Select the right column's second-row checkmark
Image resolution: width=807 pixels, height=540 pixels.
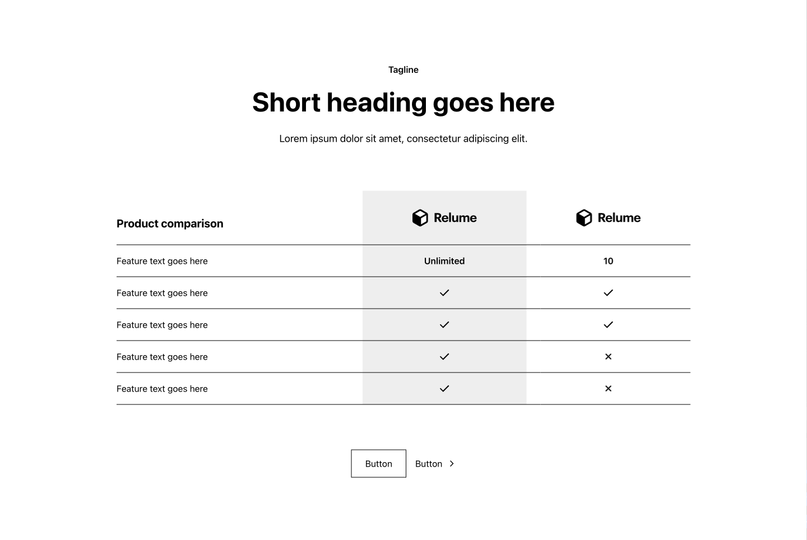click(x=608, y=293)
